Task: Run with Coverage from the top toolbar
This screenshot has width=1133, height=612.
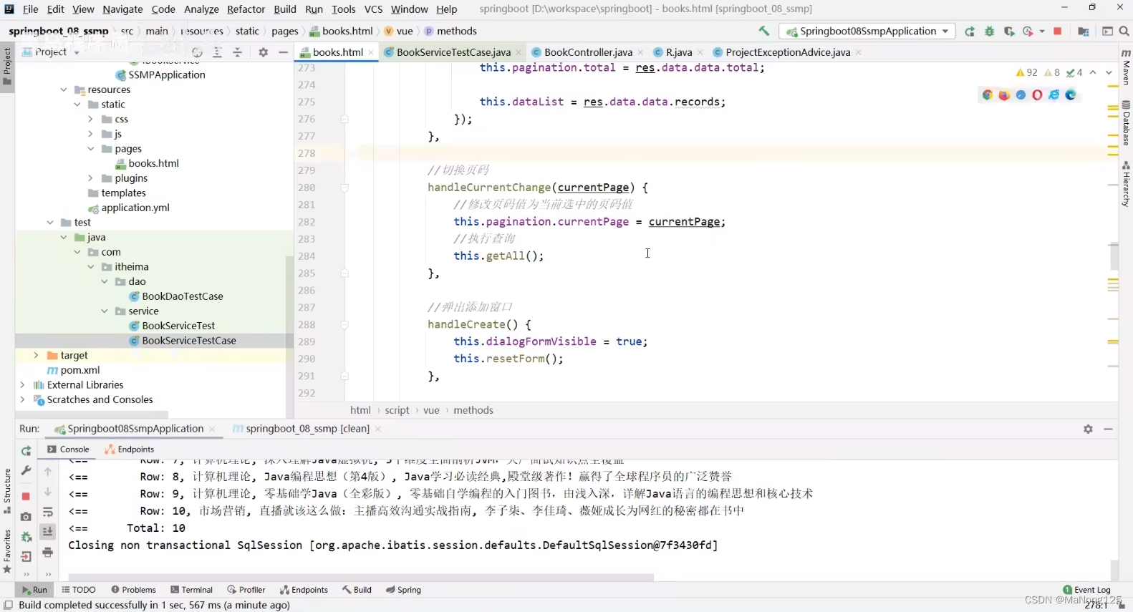Action: [x=1009, y=31]
